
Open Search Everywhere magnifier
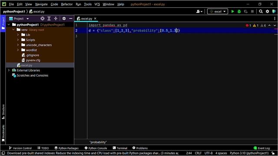click(x=261, y=12)
